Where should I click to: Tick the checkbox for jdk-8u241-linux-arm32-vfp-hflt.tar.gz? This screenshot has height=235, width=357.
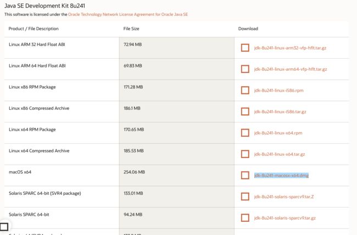point(245,48)
